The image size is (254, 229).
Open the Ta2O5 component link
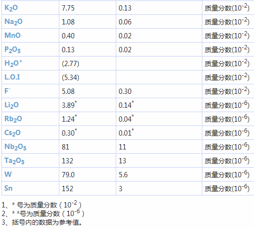[14, 161]
